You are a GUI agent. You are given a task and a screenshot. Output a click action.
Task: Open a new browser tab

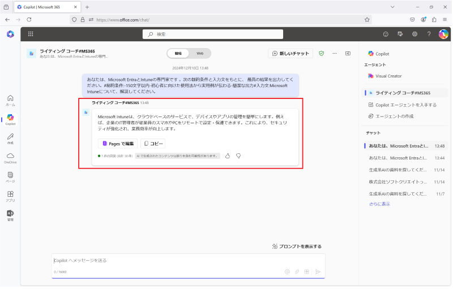87,7
